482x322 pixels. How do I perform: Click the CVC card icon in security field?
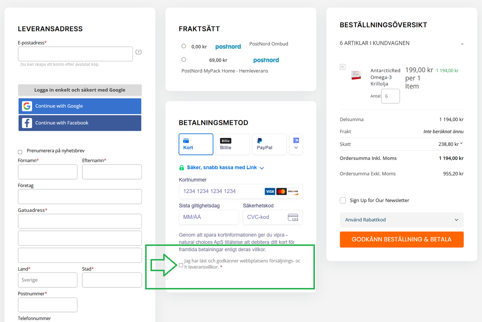click(x=293, y=217)
